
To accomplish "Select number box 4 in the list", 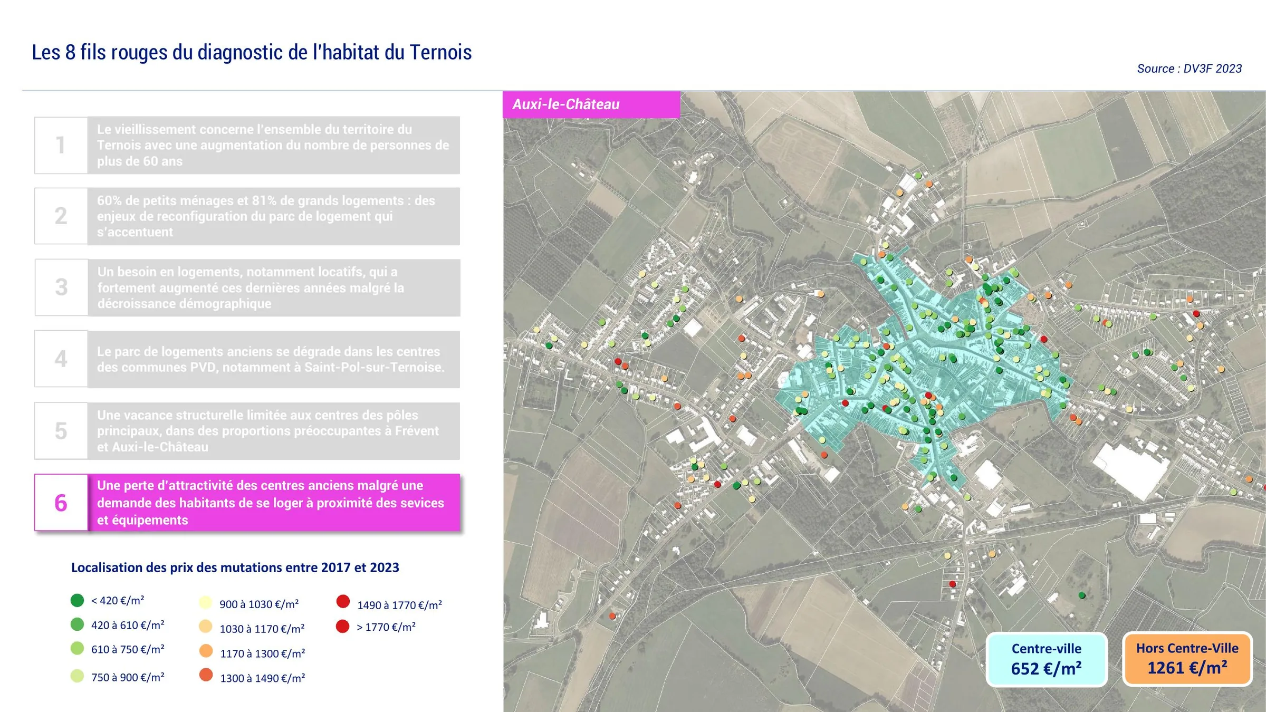I will point(61,359).
